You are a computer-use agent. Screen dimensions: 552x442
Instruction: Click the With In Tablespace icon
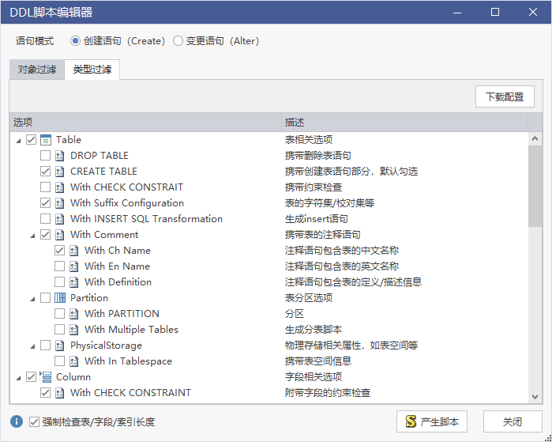(x=74, y=361)
